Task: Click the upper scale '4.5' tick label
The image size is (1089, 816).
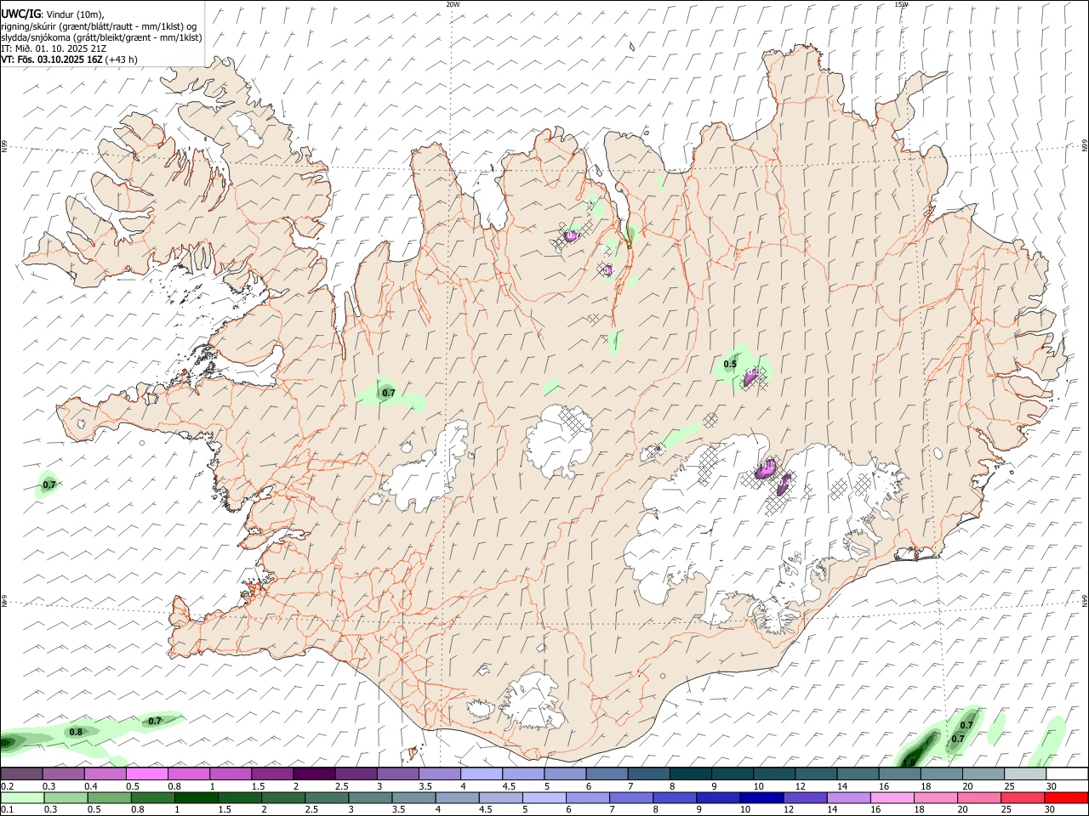Action: coord(509,786)
